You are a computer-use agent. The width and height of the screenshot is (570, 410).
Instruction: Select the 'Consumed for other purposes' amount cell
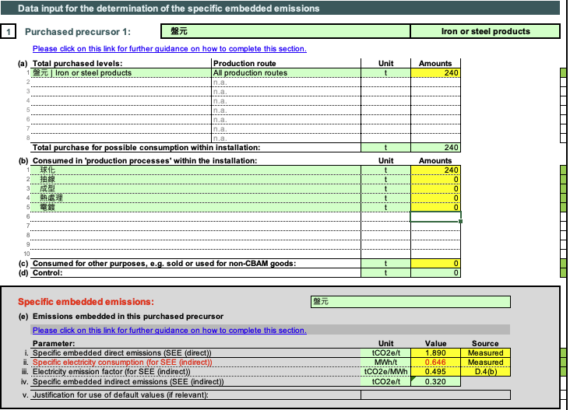click(x=435, y=264)
